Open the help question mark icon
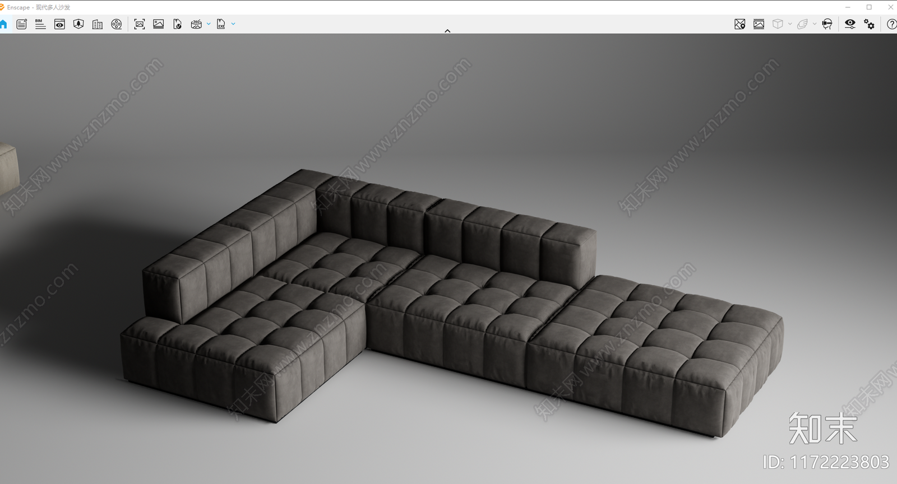Screen dimensions: 897x484 click(891, 24)
